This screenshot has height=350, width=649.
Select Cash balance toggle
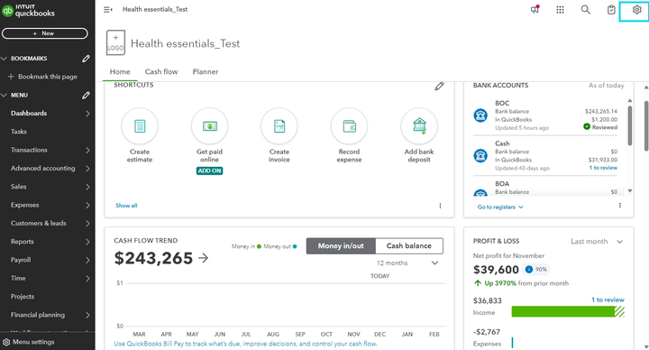tap(409, 245)
